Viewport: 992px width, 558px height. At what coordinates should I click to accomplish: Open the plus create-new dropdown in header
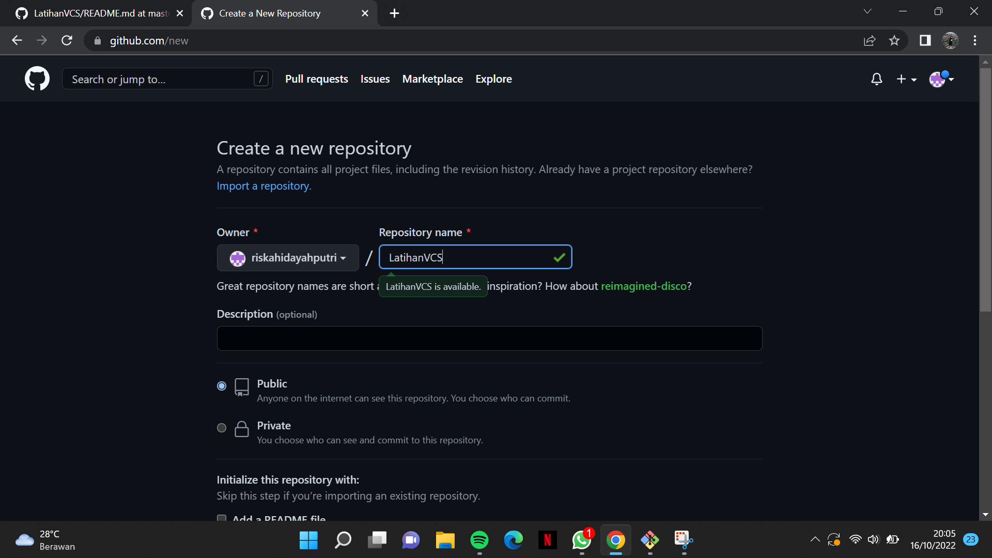tap(906, 79)
